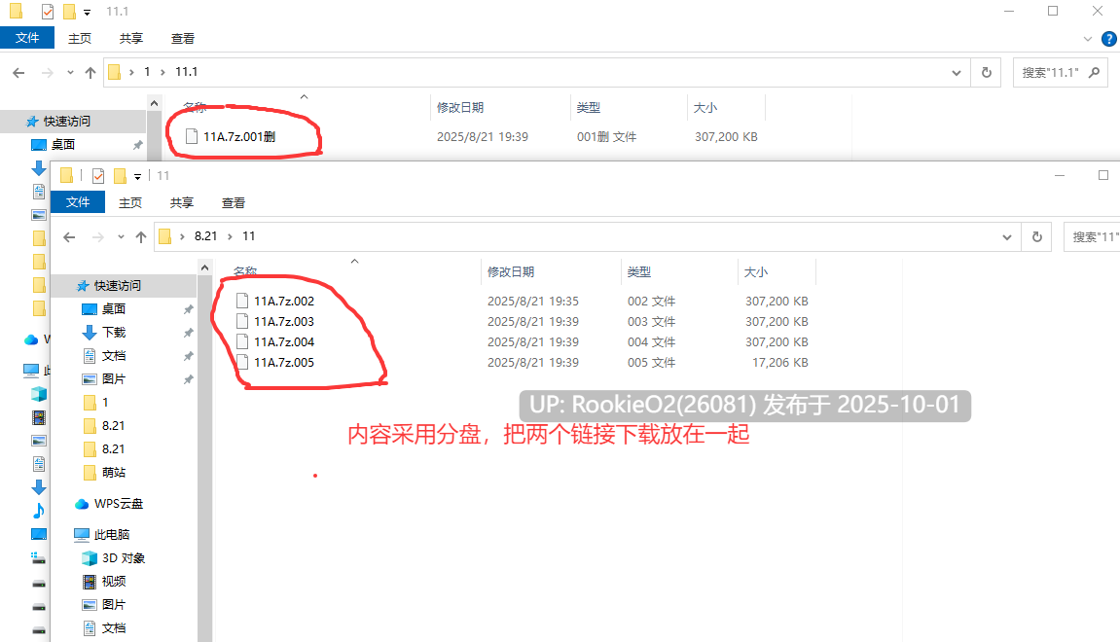
Task: Click the help icon in 11.1 window
Action: pyautogui.click(x=1109, y=39)
